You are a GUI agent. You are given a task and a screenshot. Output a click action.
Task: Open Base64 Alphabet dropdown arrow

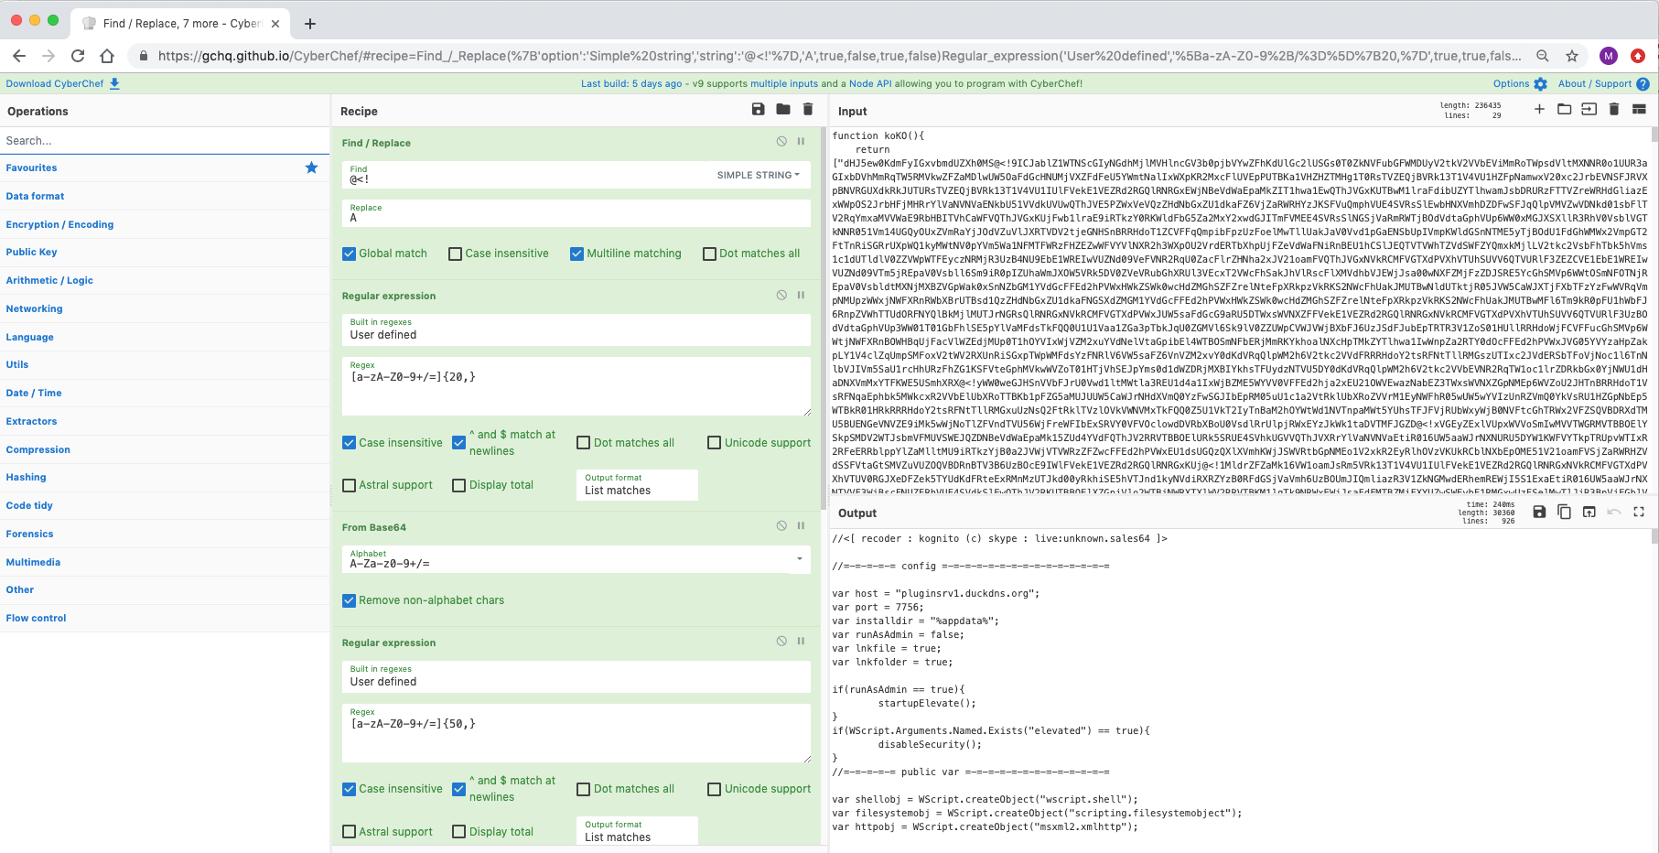point(800,558)
